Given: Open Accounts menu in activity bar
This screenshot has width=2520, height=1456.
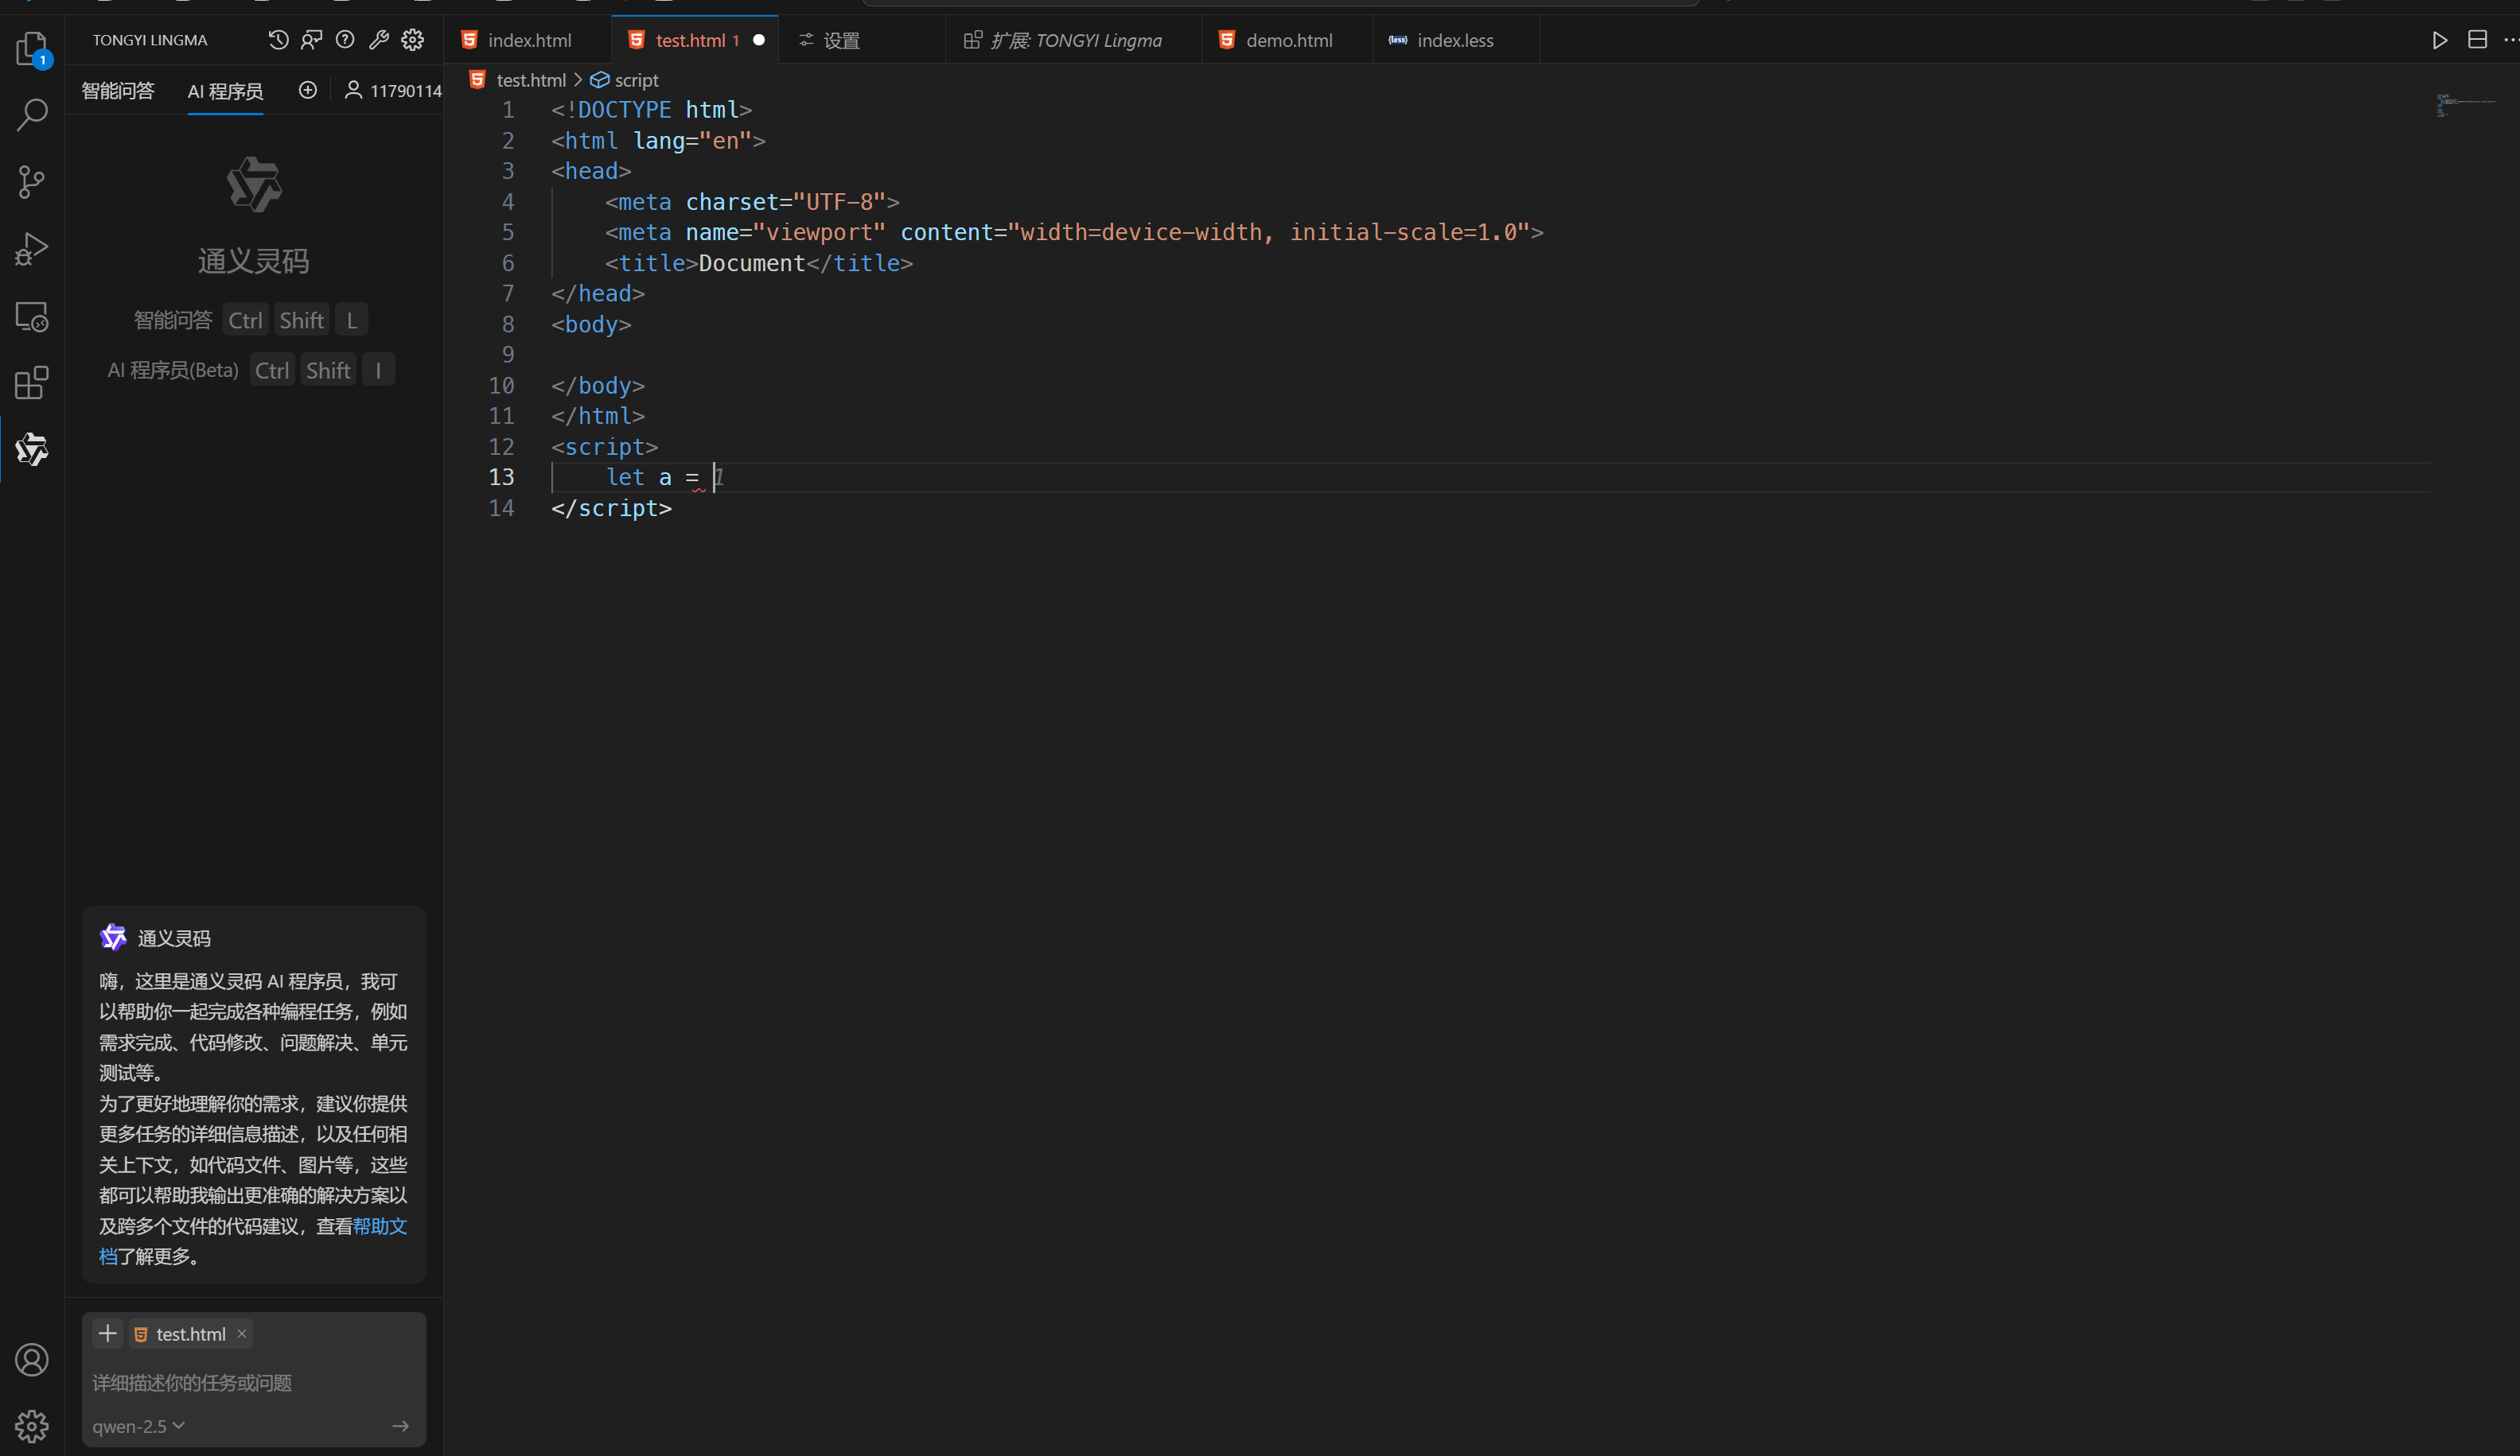Looking at the screenshot, I should (x=32, y=1360).
